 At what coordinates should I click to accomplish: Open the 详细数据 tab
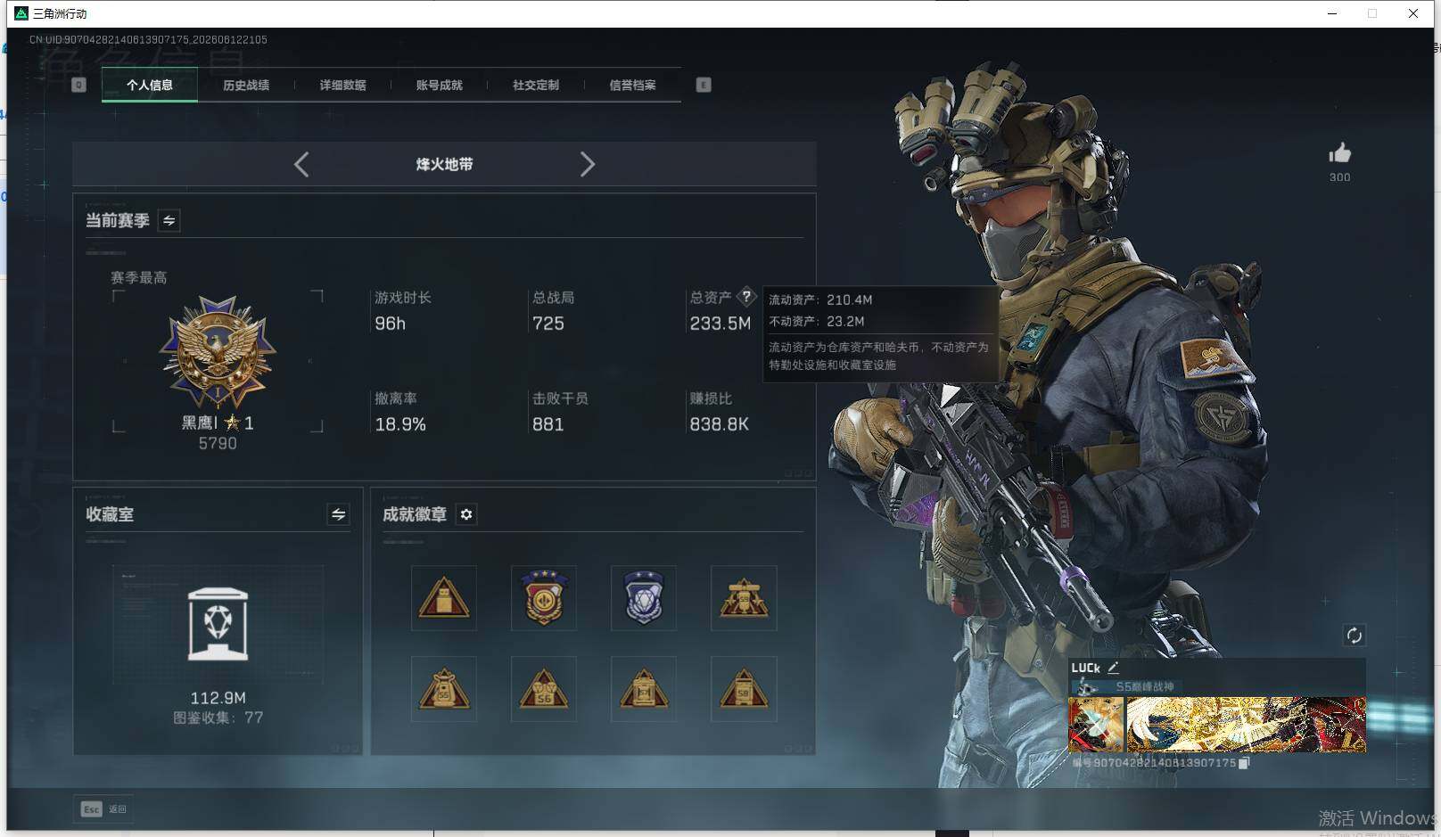[x=342, y=86]
